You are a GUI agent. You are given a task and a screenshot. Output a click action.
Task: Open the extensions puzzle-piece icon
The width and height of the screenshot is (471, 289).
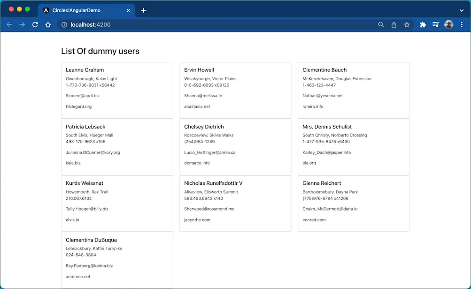click(422, 24)
